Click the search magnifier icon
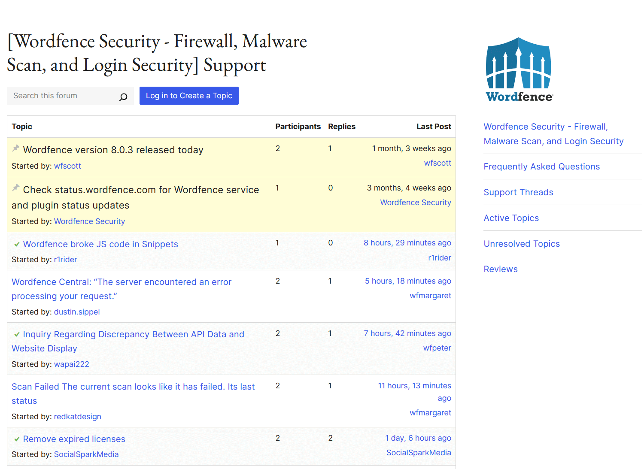Screen dimensions: 644x469 point(123,97)
